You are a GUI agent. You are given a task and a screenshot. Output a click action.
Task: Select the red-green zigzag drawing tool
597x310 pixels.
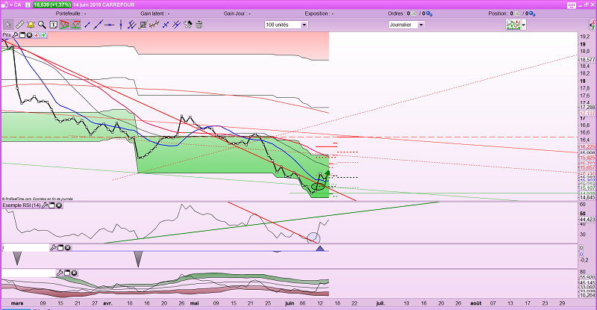coord(154,25)
